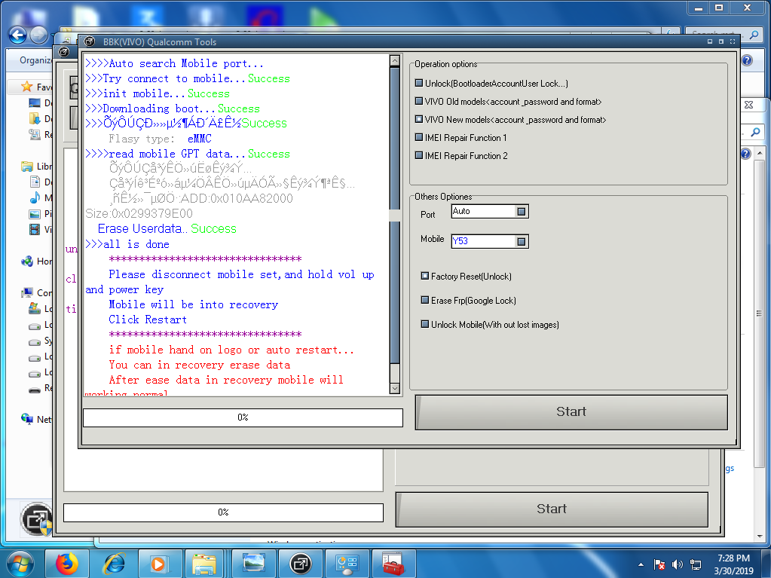The image size is (771, 578).
Task: Open Windows Start menu orb
Action: point(20,564)
